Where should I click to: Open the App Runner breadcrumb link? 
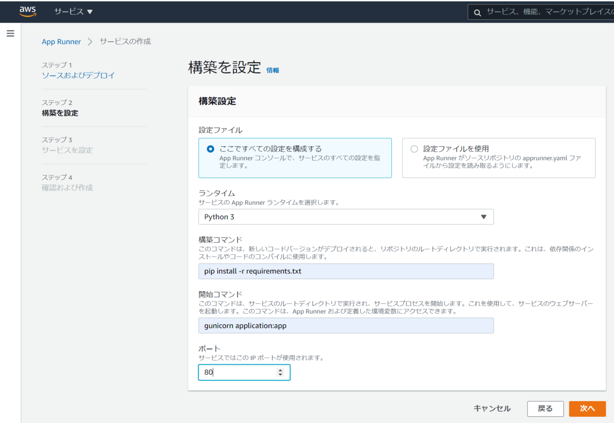coord(61,41)
